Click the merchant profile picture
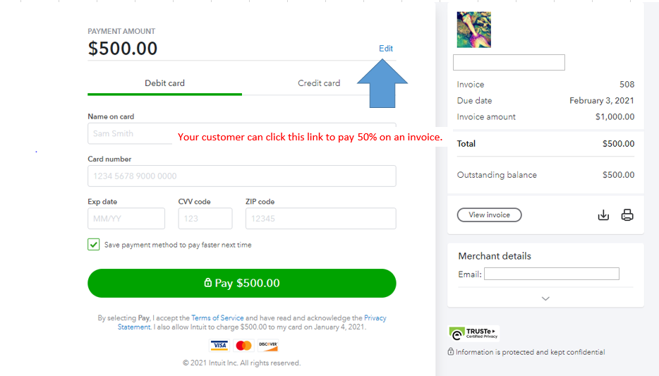The width and height of the screenshot is (659, 376). [x=473, y=30]
